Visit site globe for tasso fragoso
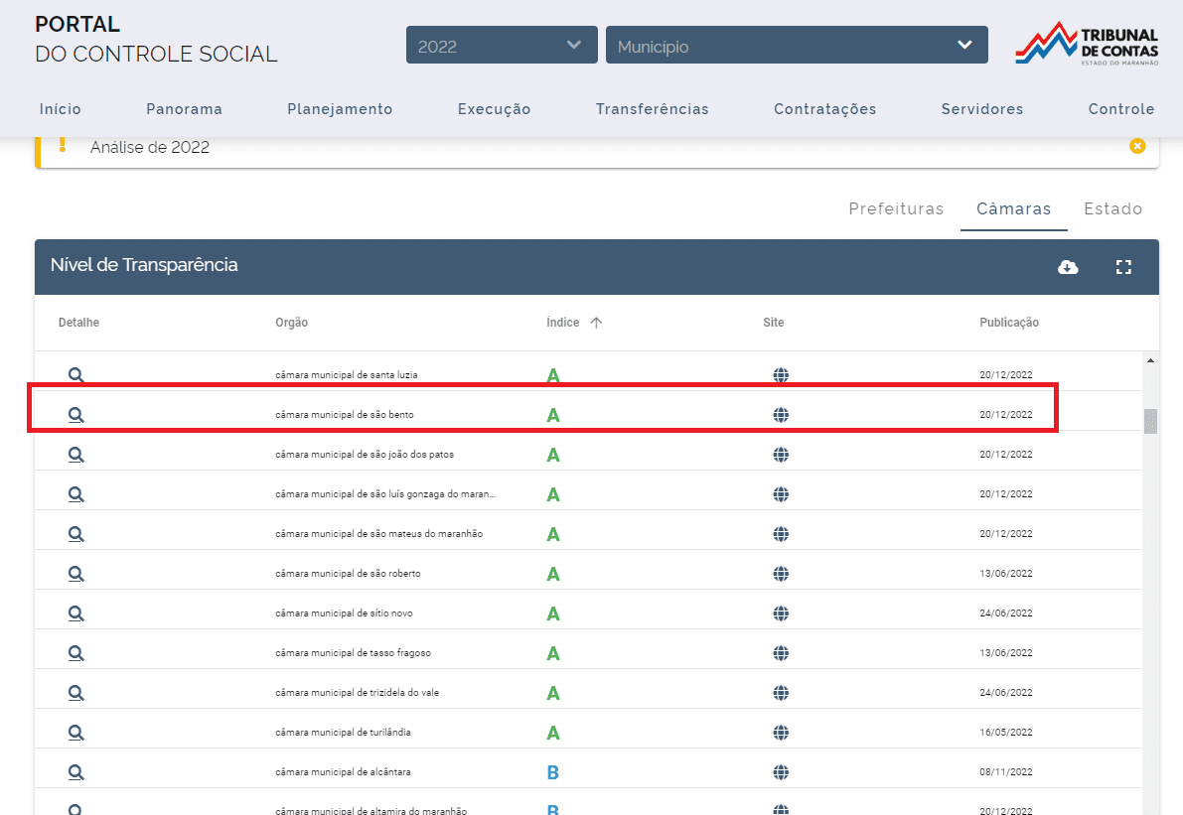 pos(781,653)
